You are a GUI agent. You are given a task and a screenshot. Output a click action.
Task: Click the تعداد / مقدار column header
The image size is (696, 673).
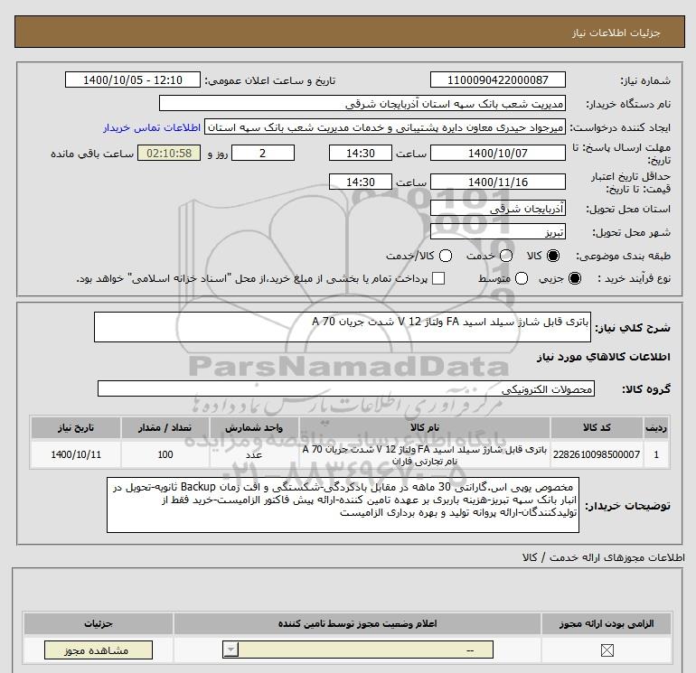165,427
